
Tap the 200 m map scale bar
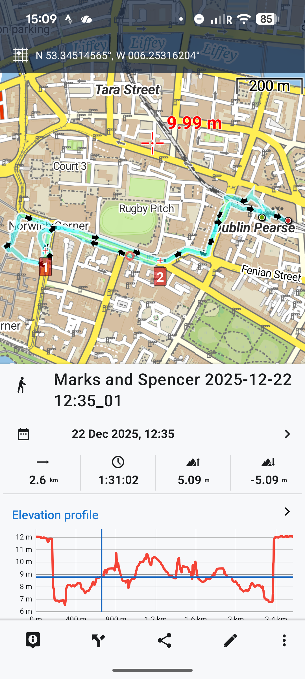tap(269, 86)
